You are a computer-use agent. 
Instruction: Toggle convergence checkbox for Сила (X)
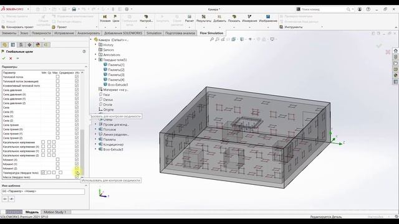77,111
